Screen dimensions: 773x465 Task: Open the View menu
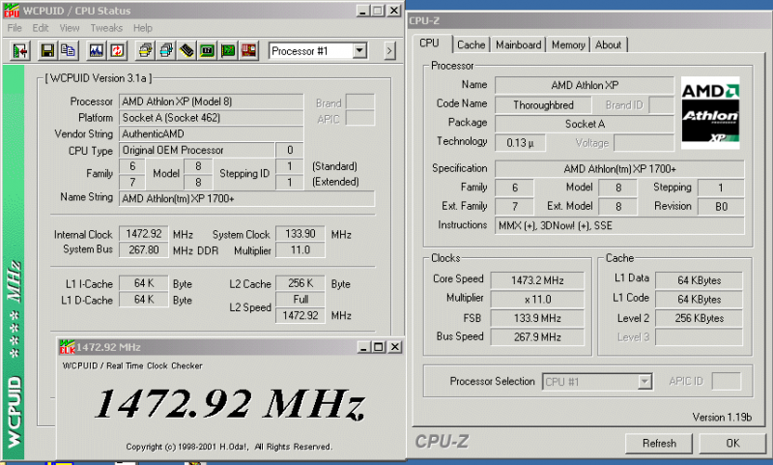point(70,28)
